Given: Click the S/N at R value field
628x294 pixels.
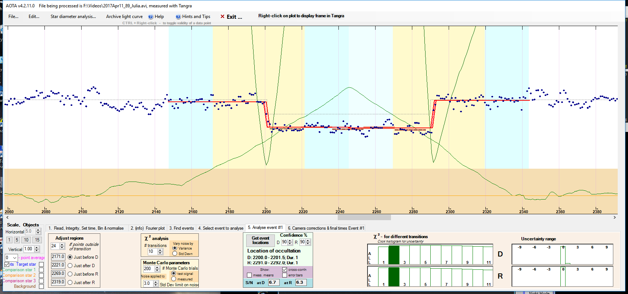Looking at the screenshot, I should (301, 282).
